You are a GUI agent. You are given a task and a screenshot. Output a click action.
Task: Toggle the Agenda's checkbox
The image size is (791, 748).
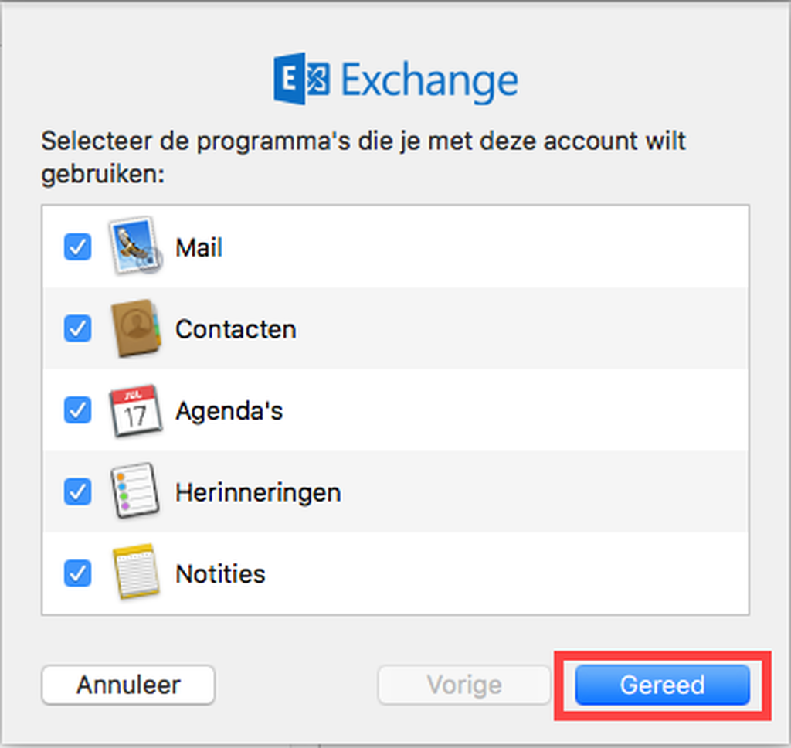pos(77,410)
